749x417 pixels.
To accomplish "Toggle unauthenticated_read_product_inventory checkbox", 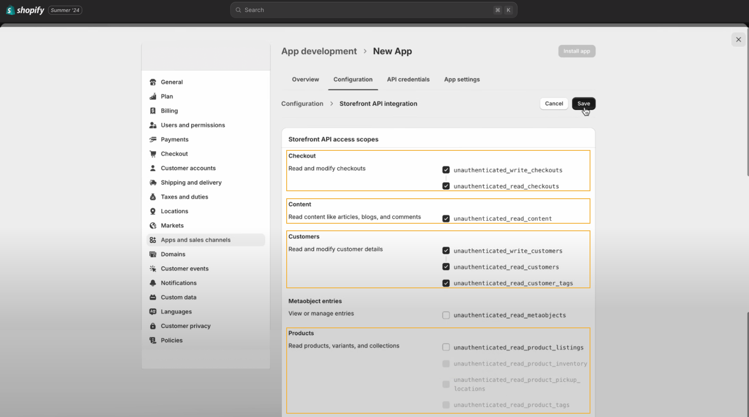I will [x=446, y=364].
